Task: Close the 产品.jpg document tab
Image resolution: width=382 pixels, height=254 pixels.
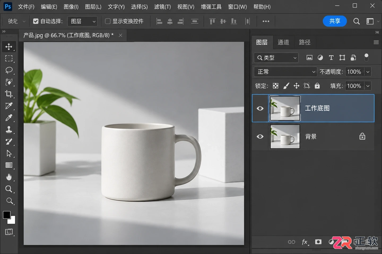Action: [x=120, y=35]
